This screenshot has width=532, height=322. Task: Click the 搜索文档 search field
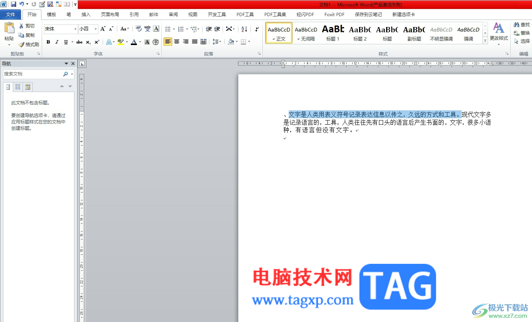33,74
